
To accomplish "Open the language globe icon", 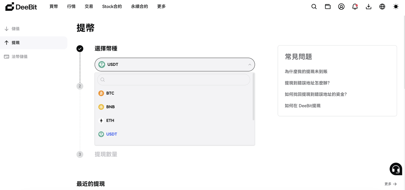I will point(382,6).
